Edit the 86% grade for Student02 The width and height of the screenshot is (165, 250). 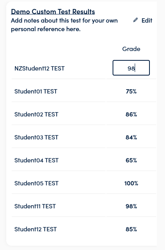tap(131, 114)
